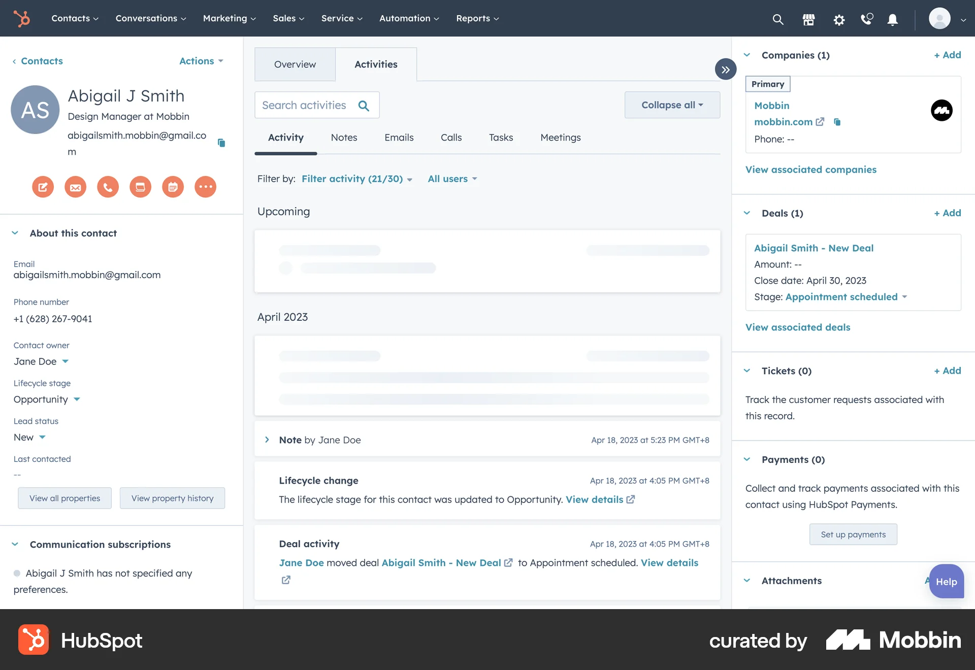975x670 pixels.
Task: Switch to the Tasks tab
Action: tap(501, 138)
